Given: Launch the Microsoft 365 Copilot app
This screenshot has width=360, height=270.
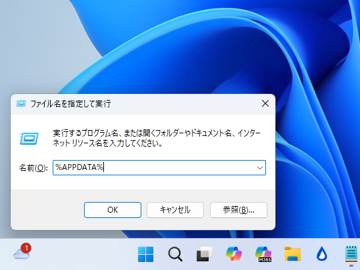Looking at the screenshot, I should [263, 254].
